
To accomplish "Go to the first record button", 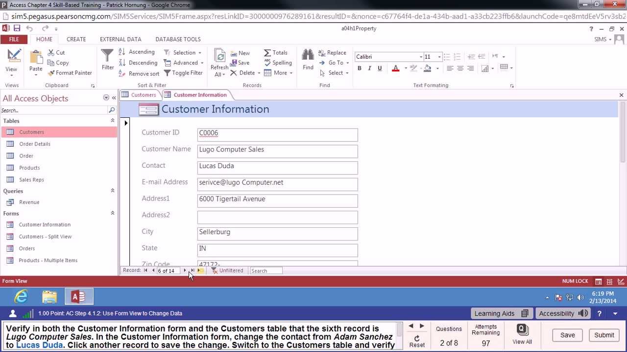I will 145,270.
